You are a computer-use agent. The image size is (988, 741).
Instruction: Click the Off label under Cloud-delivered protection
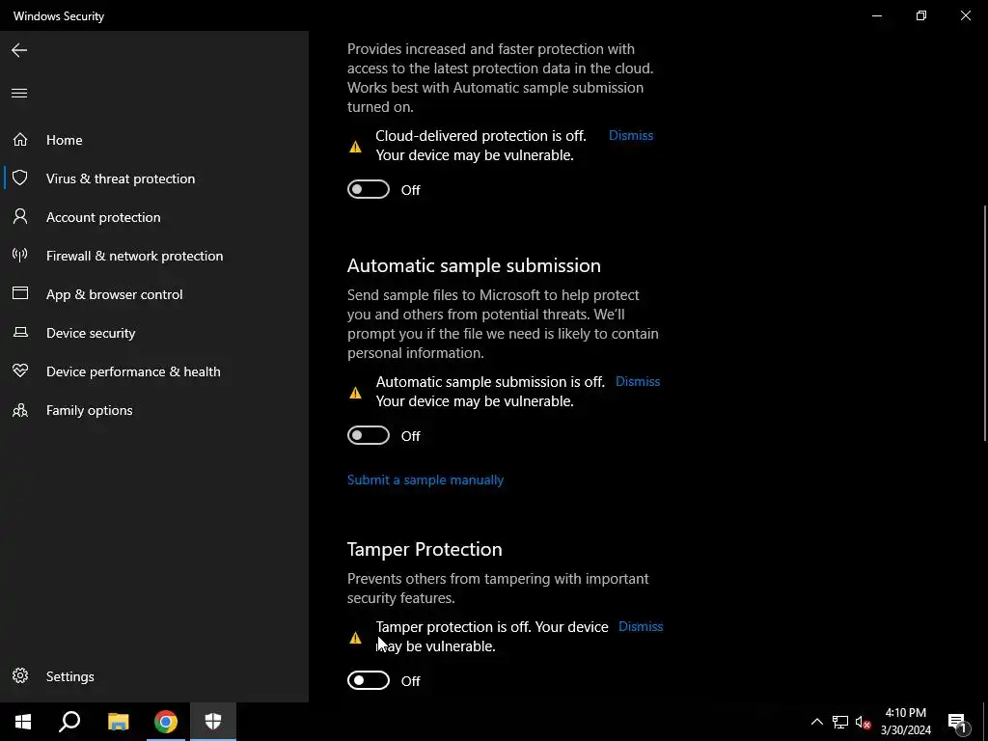point(411,190)
